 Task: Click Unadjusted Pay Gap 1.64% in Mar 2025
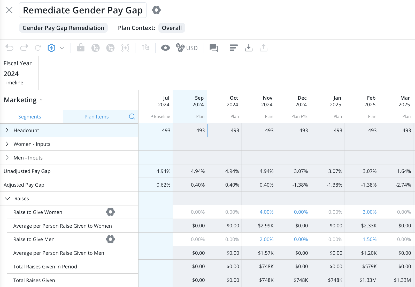396,171
